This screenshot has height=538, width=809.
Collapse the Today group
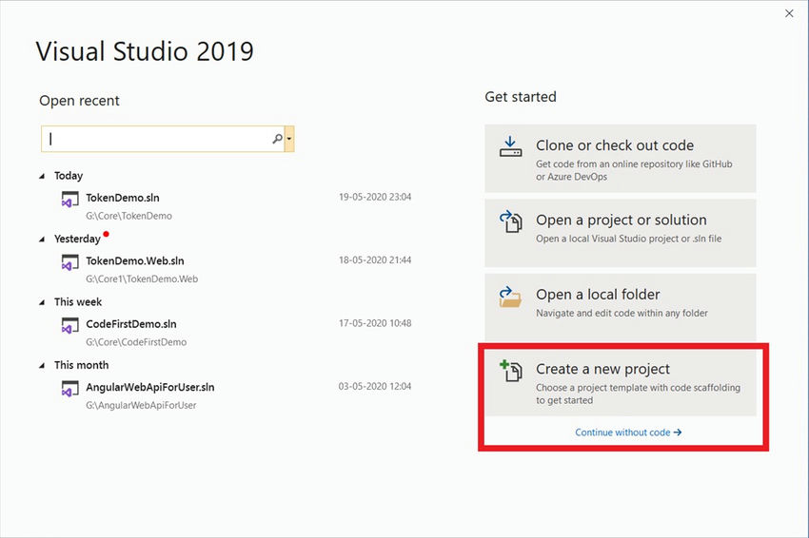[x=42, y=176]
